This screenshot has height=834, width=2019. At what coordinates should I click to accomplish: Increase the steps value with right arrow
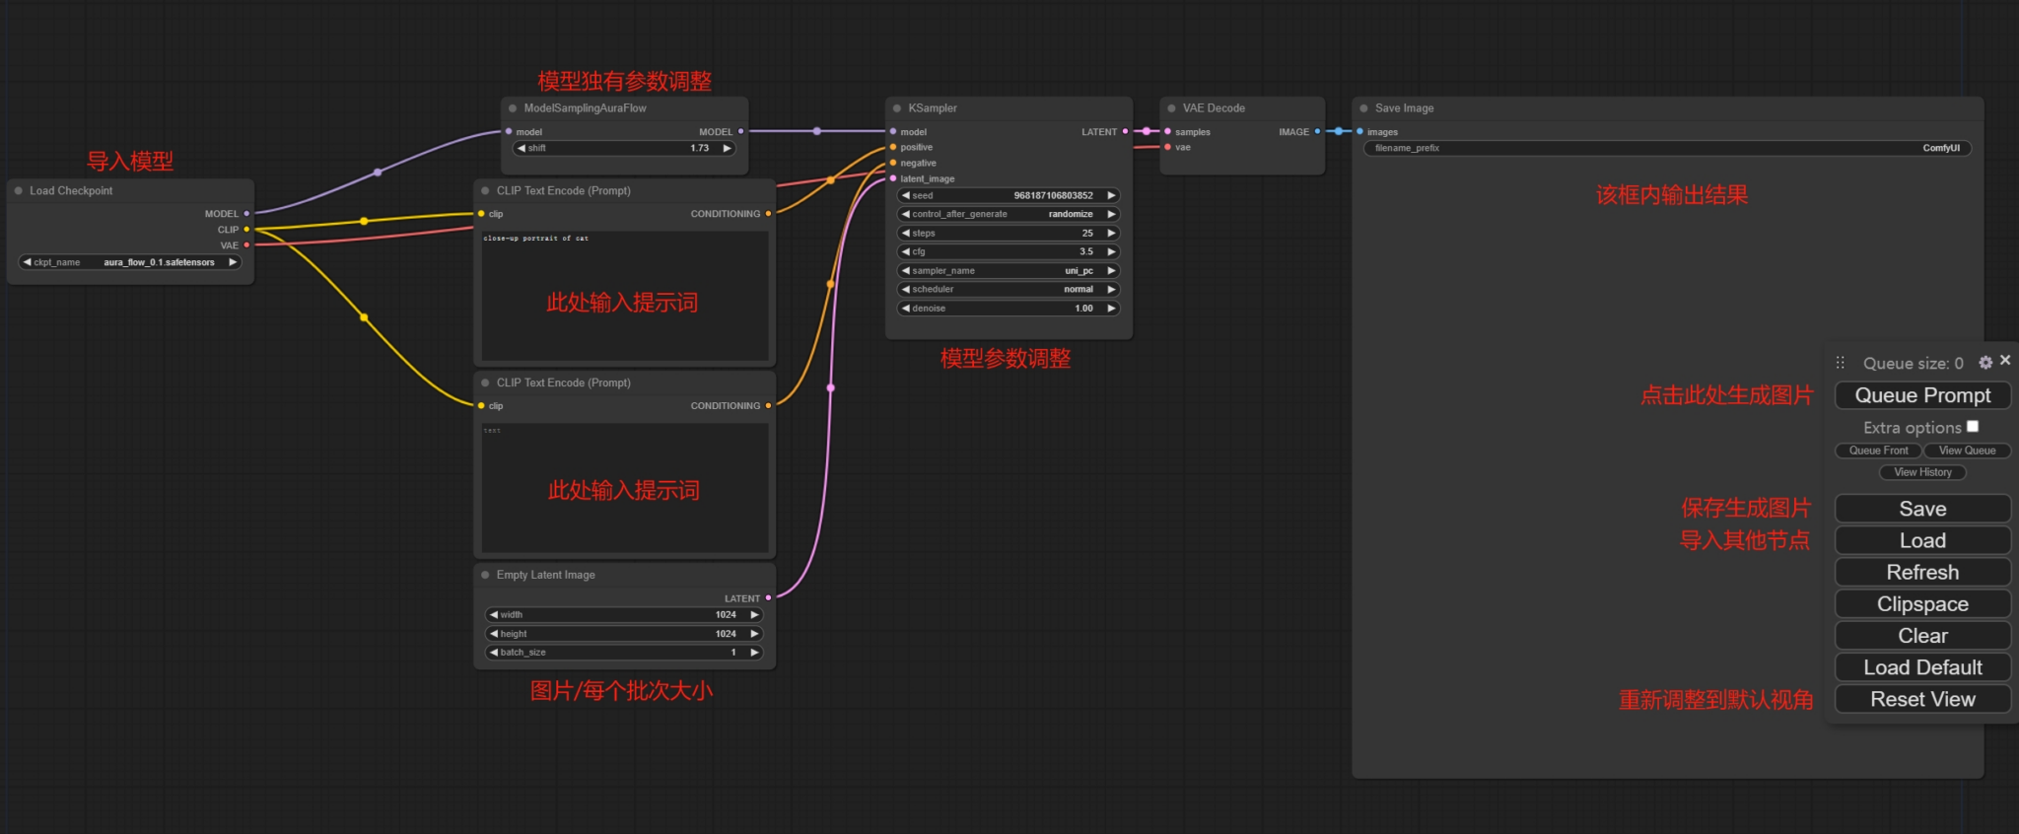click(1111, 234)
